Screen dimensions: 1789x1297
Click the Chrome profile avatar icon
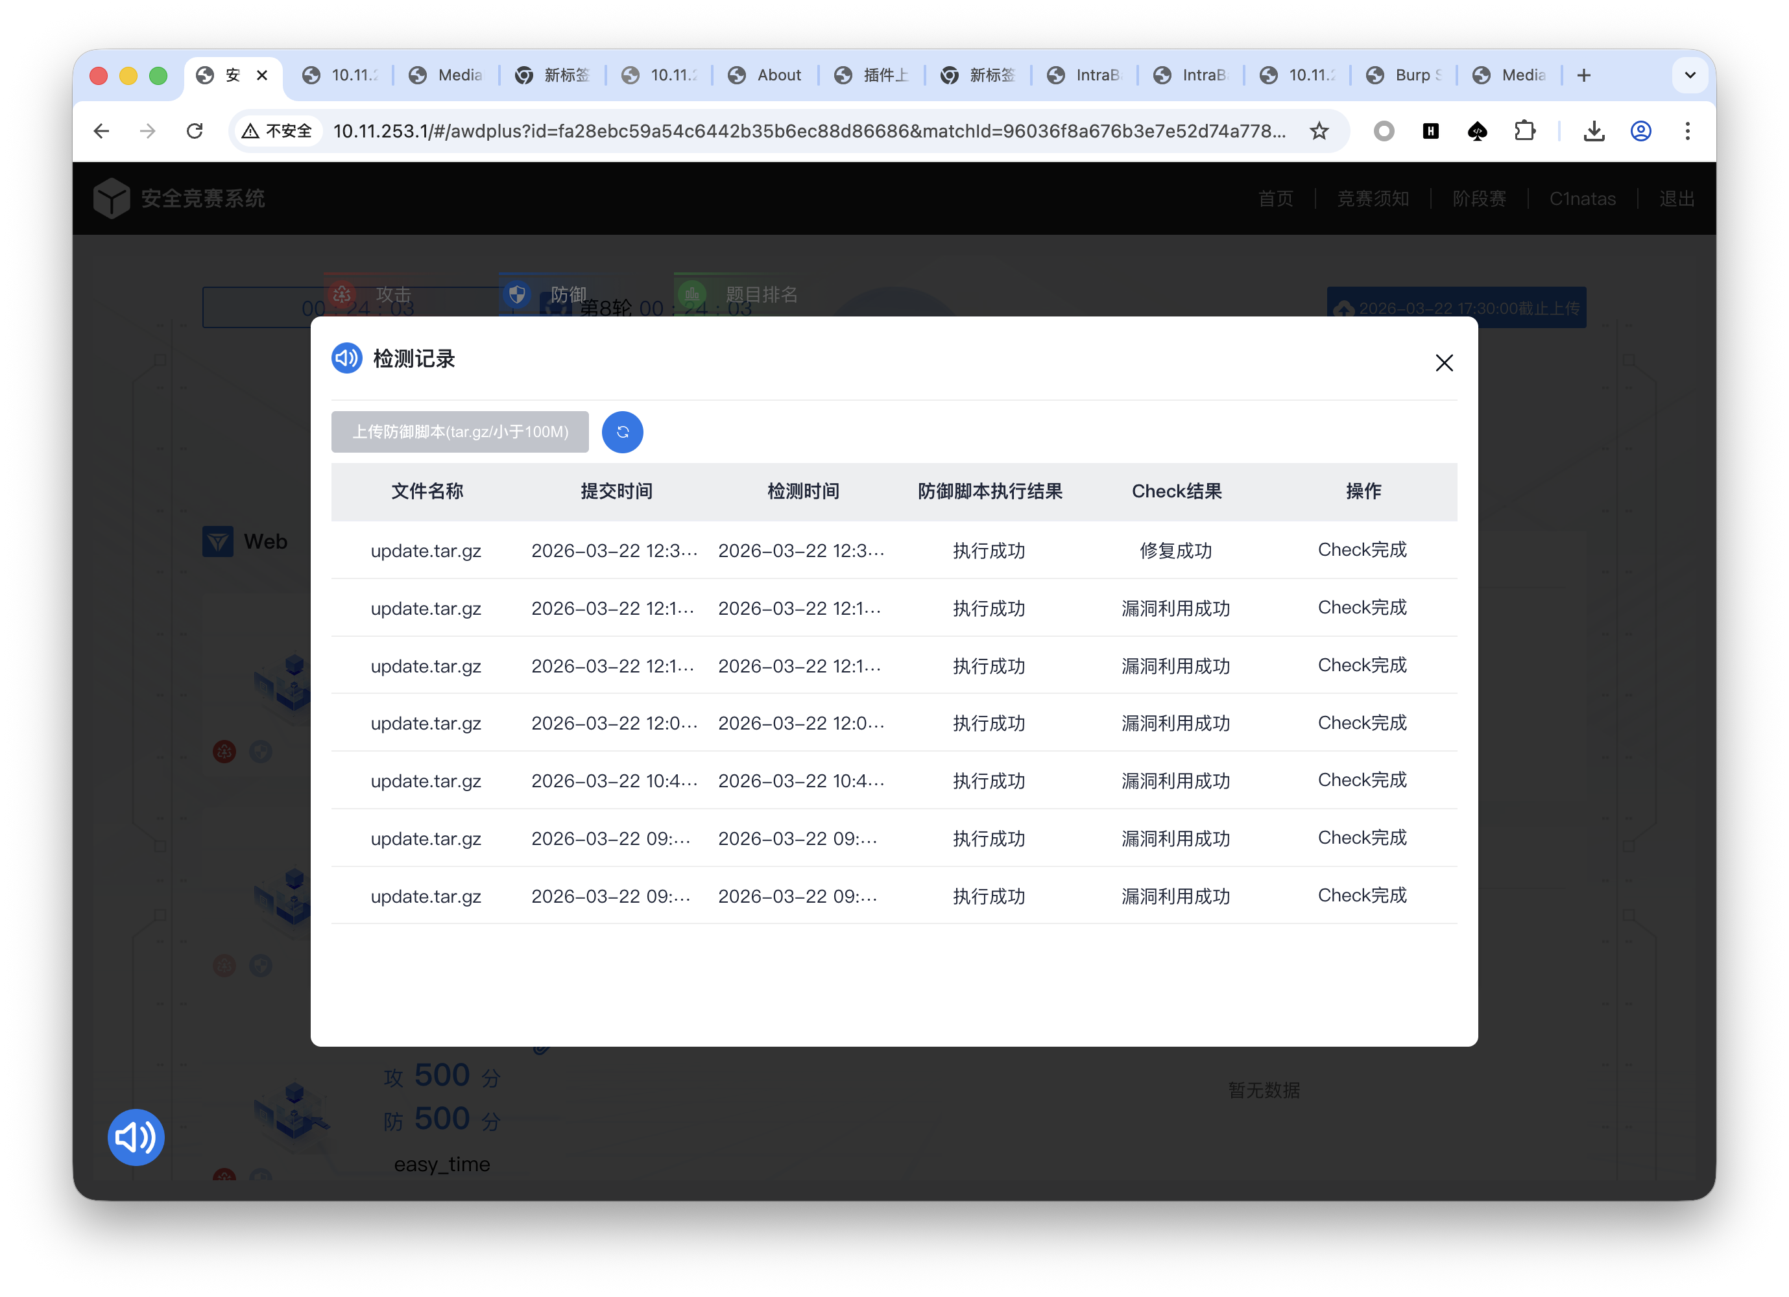pyautogui.click(x=1640, y=131)
